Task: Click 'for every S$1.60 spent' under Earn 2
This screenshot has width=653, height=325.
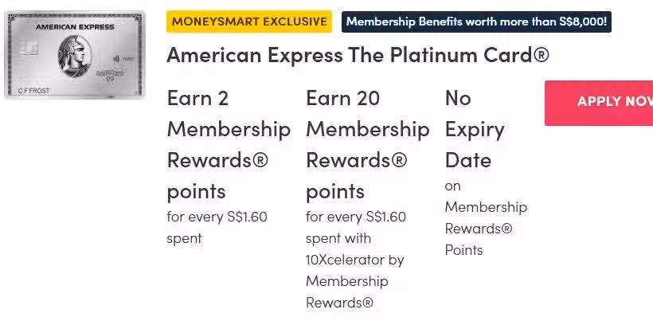Action: (x=217, y=228)
